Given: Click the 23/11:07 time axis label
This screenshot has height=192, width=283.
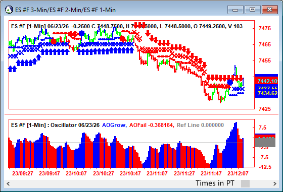Looking at the screenshot, I should click(x=157, y=173).
